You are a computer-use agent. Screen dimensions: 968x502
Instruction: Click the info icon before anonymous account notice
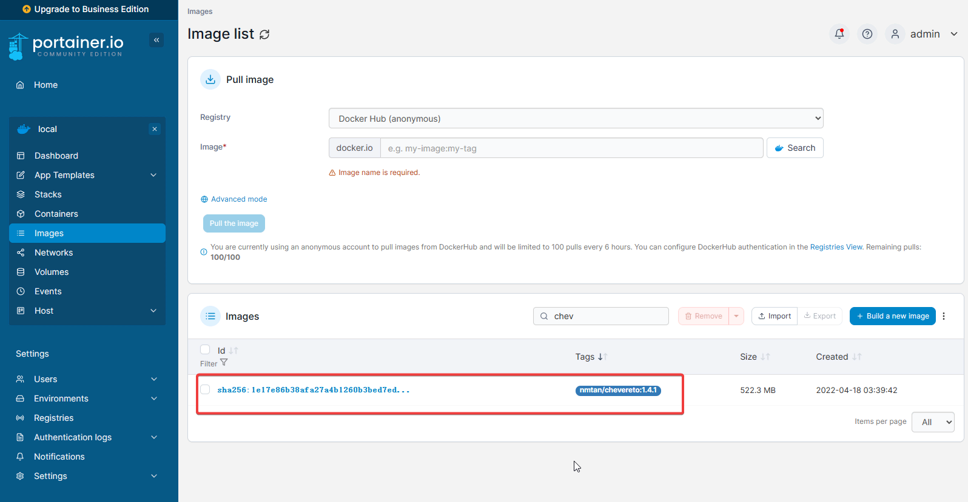coord(204,252)
